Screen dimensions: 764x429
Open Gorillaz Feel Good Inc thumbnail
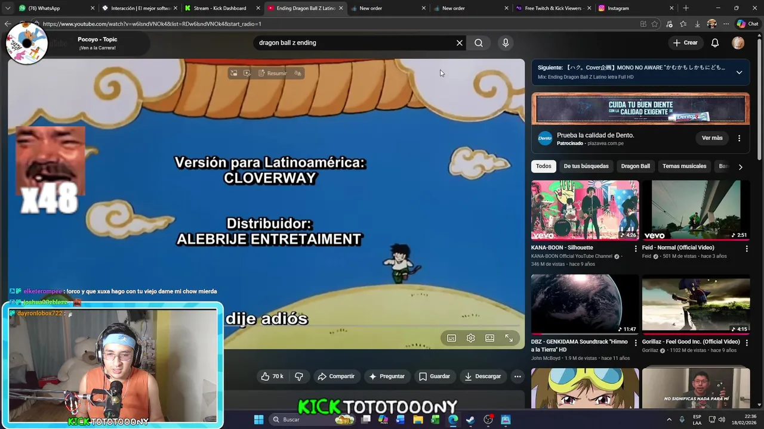coord(696,304)
